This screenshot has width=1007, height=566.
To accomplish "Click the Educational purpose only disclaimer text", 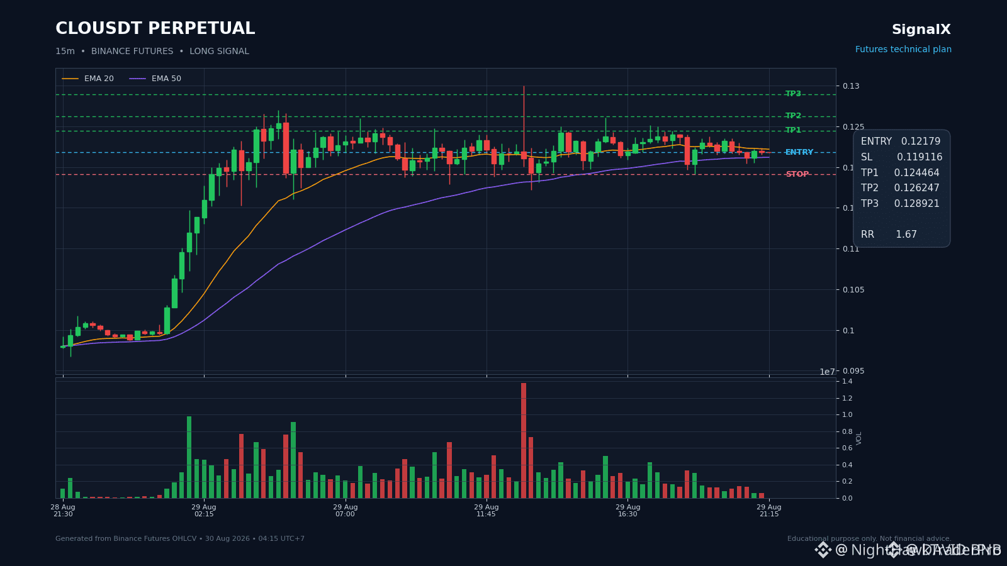I will [x=869, y=539].
